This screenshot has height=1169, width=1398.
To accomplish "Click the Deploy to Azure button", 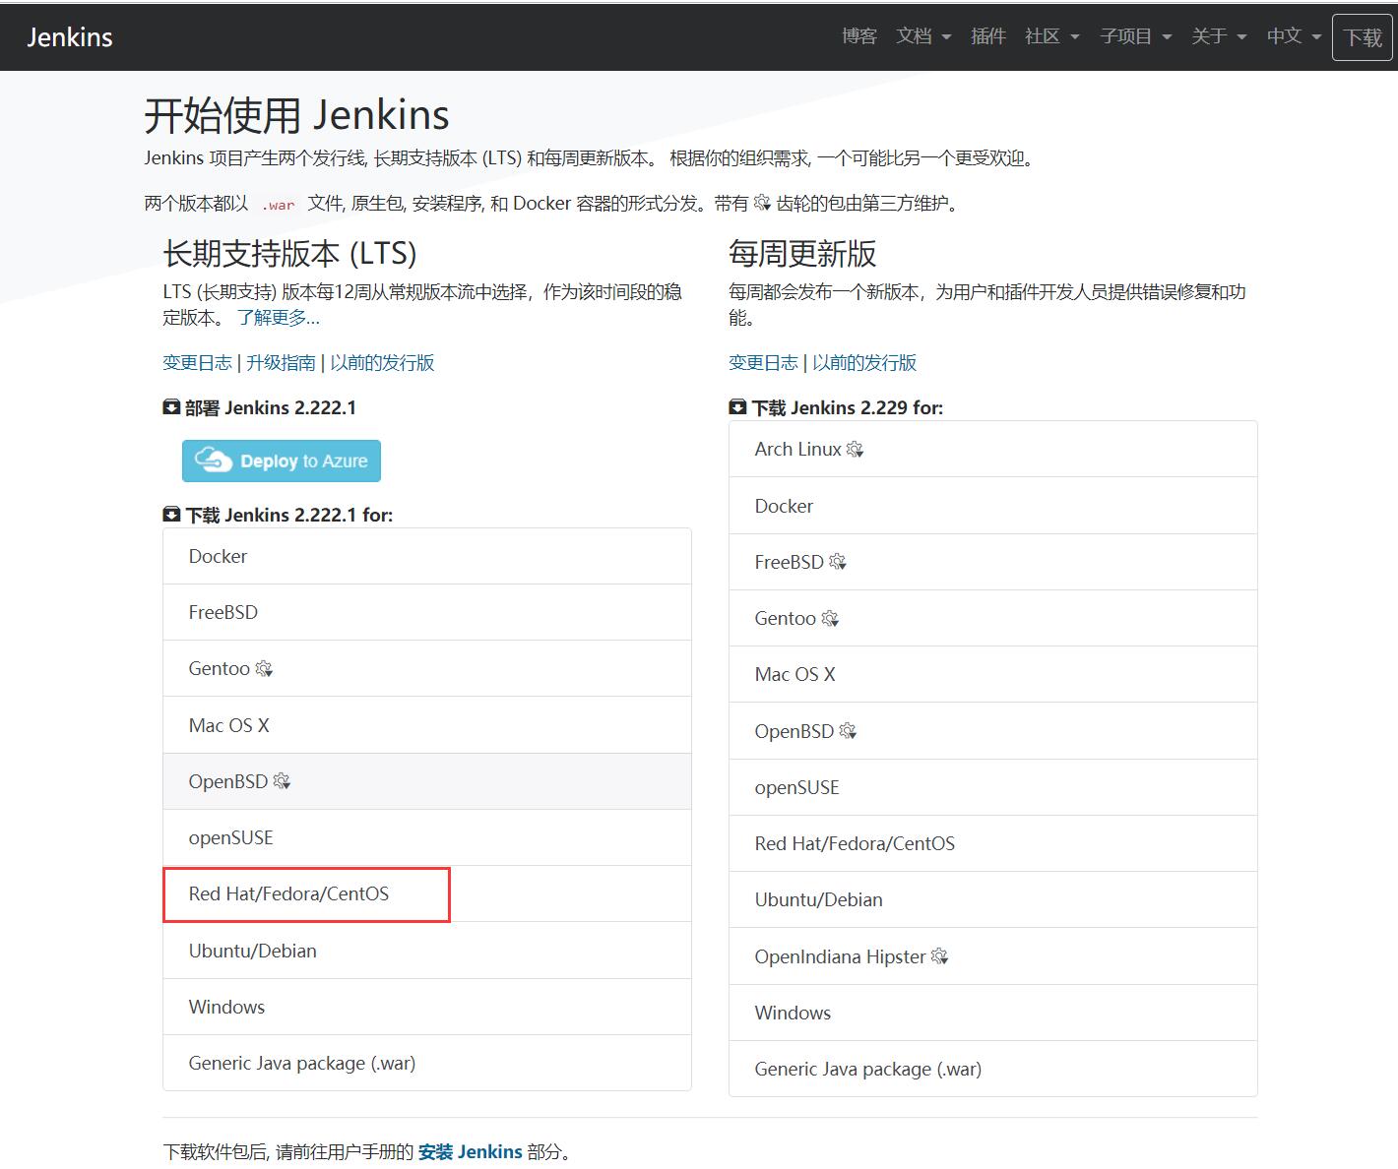I will click(282, 461).
